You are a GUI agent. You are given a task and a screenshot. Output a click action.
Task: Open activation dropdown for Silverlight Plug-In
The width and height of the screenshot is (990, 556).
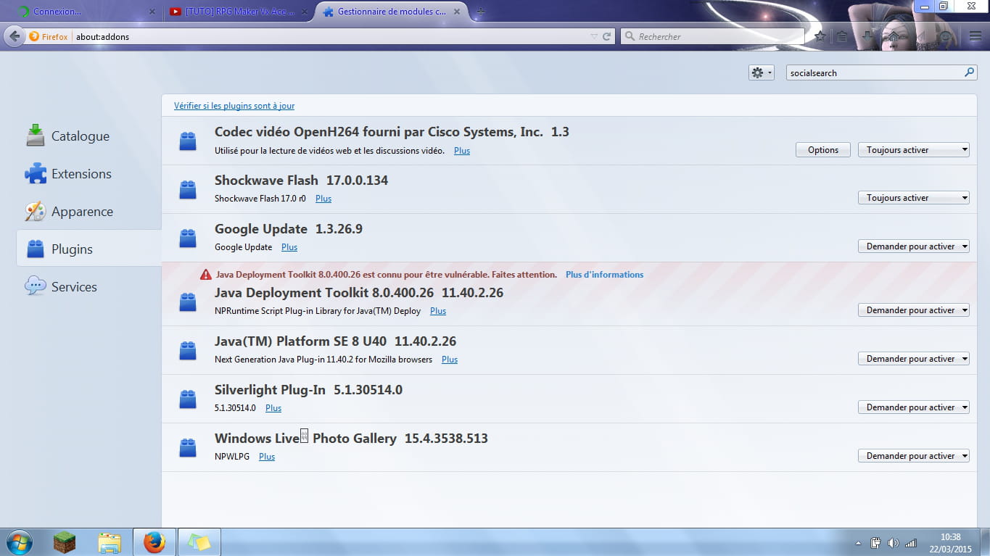914,407
